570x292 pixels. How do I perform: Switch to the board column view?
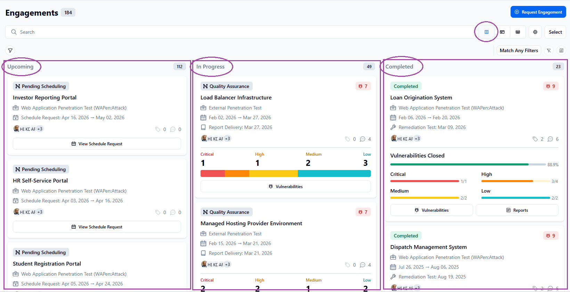point(486,32)
